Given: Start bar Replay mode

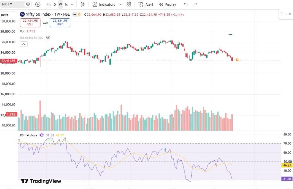Looking at the screenshot, I should tap(168, 4).
